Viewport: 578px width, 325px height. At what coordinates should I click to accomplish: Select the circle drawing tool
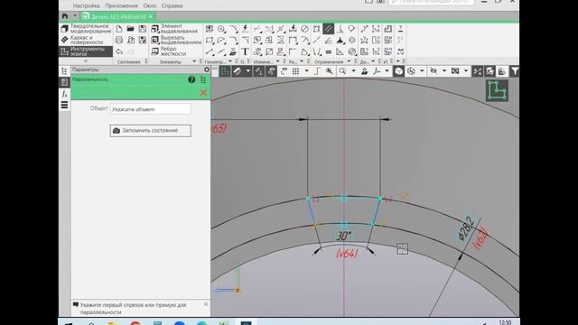pyautogui.click(x=221, y=29)
